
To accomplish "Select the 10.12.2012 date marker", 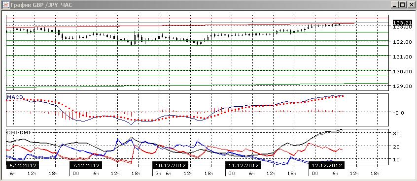I will (171, 165).
